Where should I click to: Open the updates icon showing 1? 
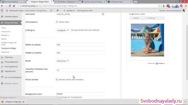point(52,10)
